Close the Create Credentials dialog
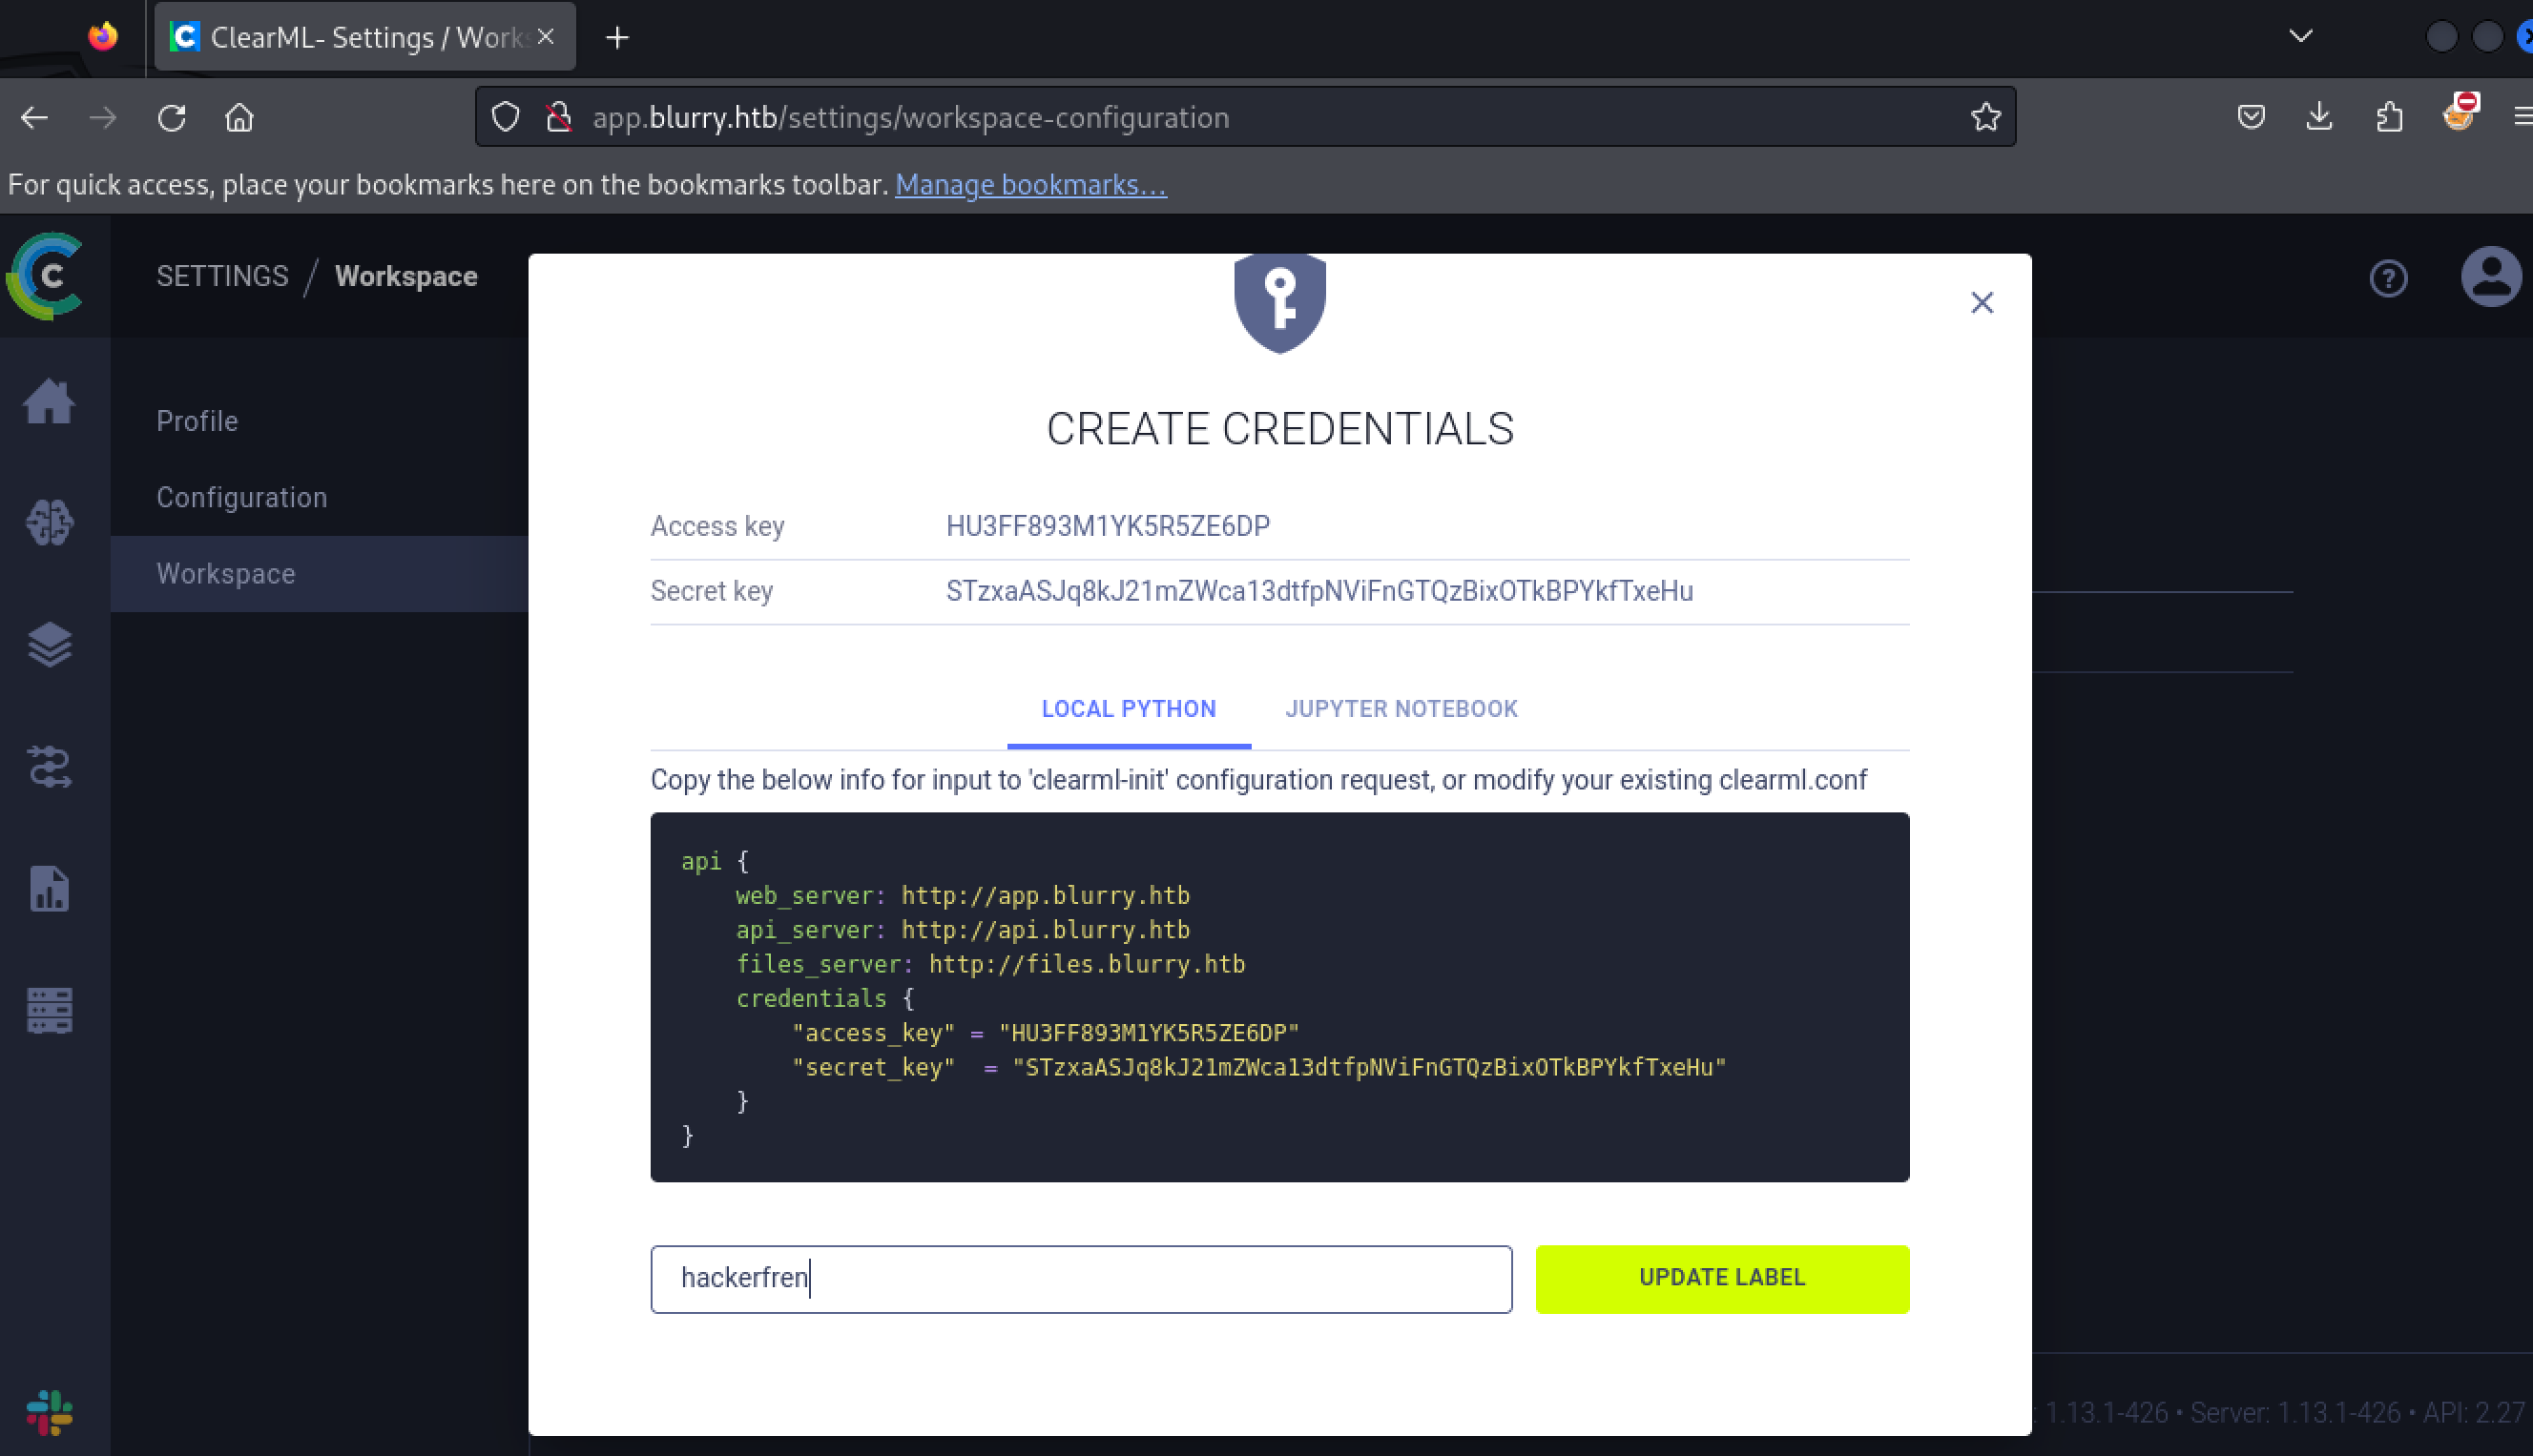Screen dimensions: 2533x1456 coord(1981,303)
